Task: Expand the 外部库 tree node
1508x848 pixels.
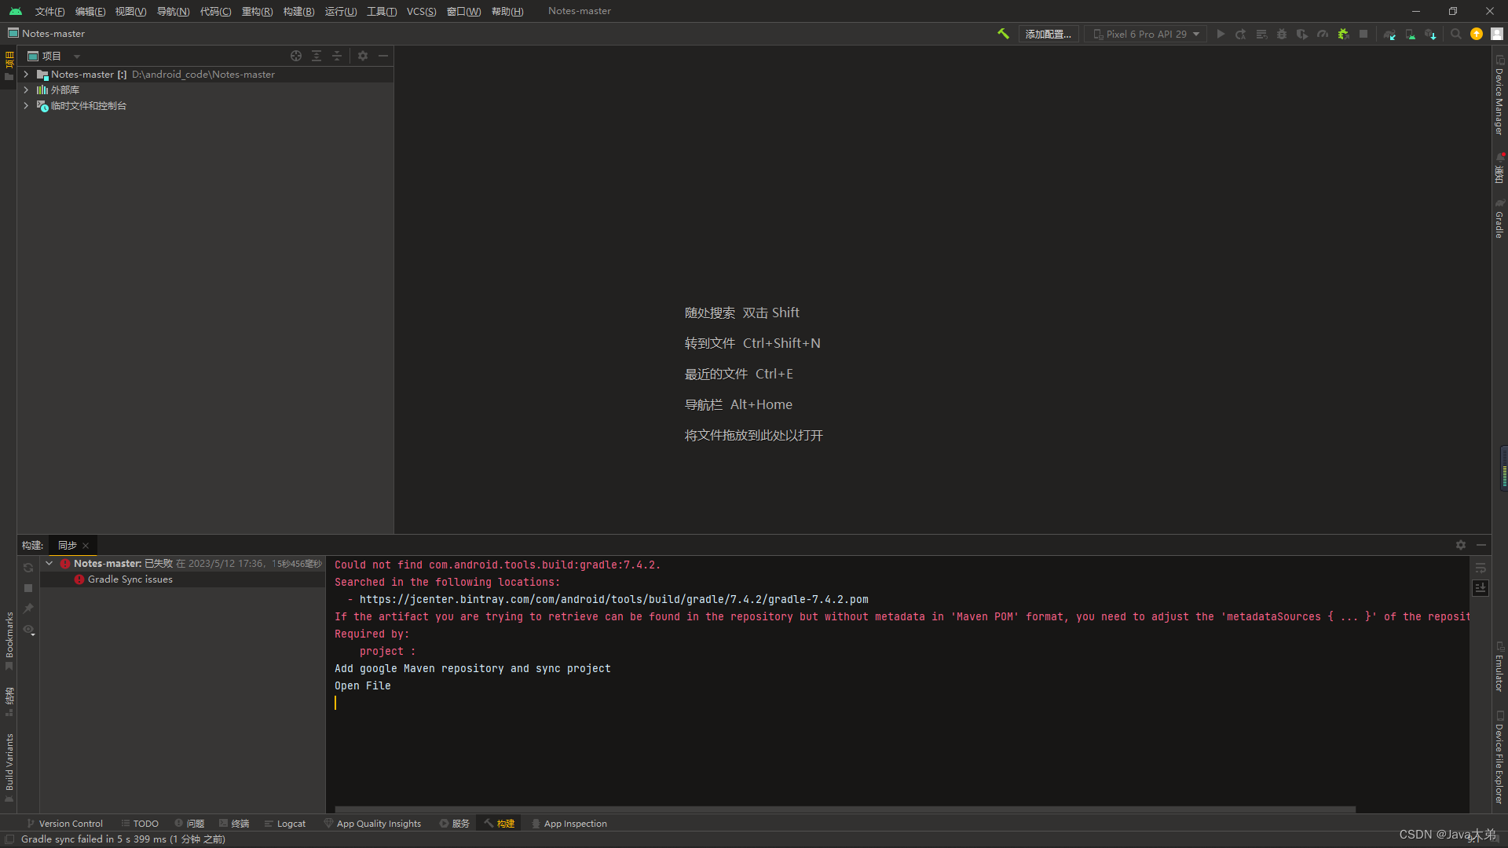Action: tap(26, 90)
